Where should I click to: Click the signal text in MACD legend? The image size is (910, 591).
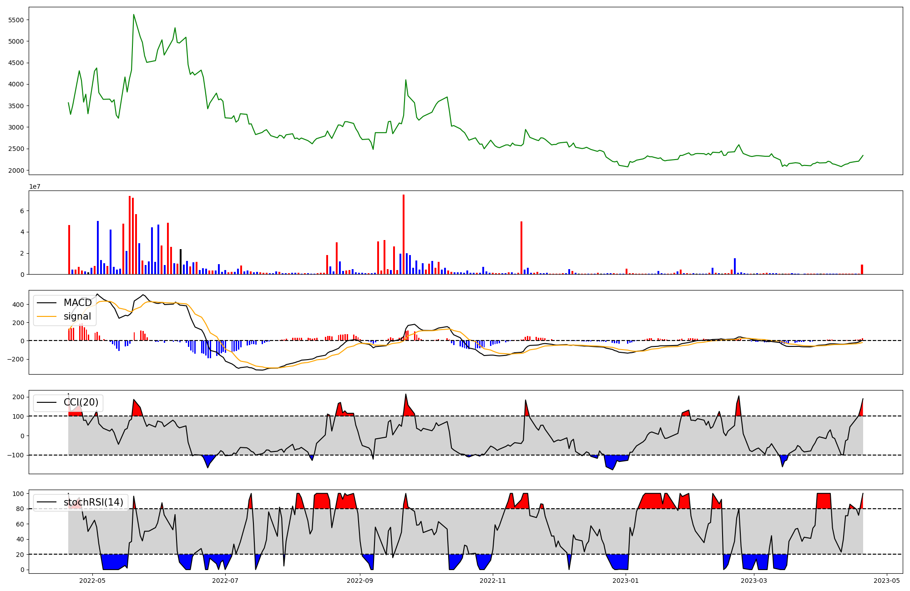[77, 316]
